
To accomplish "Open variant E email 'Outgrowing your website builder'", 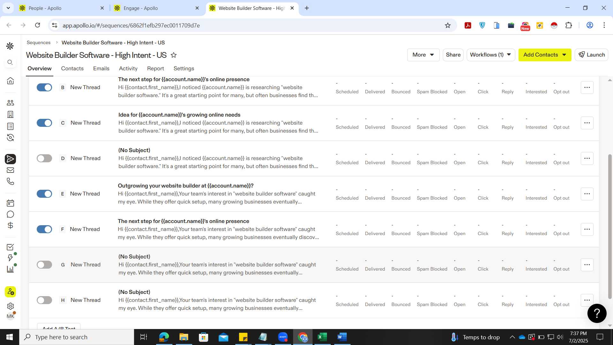I will click(x=185, y=186).
